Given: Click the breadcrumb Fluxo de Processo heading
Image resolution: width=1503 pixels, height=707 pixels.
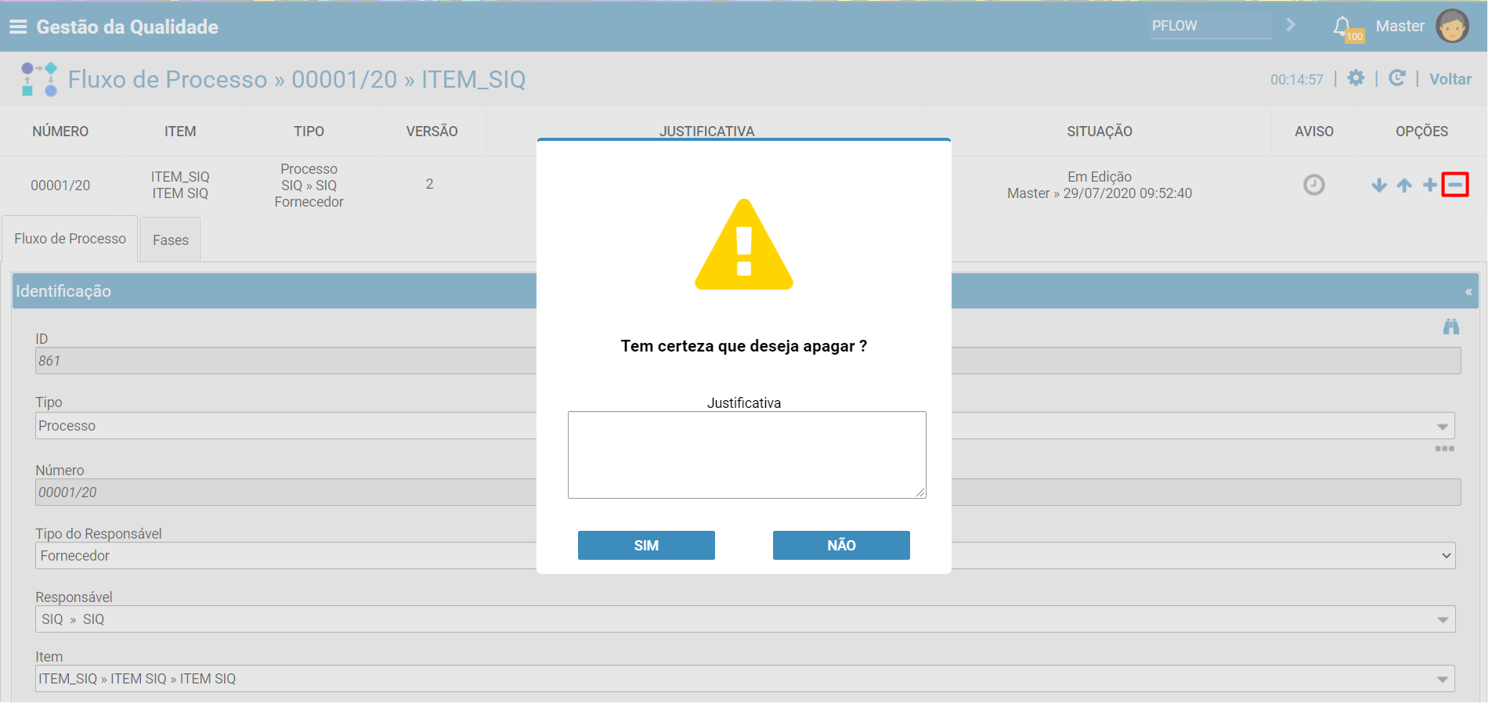Looking at the screenshot, I should coord(168,79).
